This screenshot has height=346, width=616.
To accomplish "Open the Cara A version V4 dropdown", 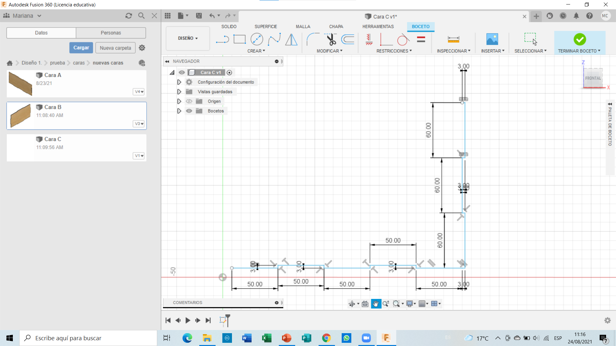I will (139, 92).
